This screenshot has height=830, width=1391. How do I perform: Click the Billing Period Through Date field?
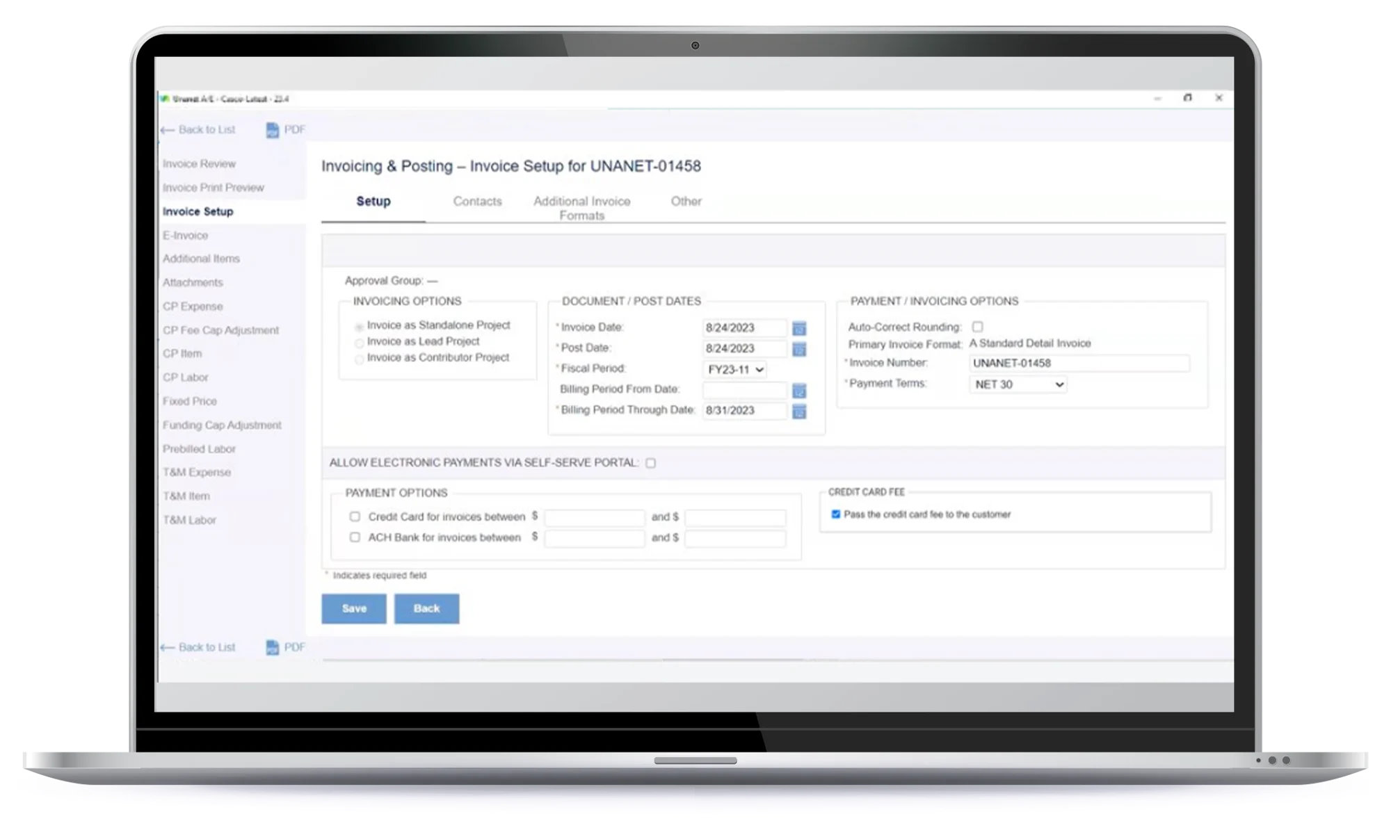[x=744, y=411]
